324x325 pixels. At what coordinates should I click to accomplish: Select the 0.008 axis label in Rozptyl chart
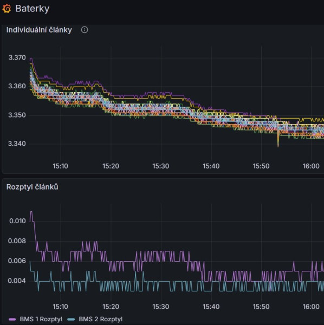[17, 241]
